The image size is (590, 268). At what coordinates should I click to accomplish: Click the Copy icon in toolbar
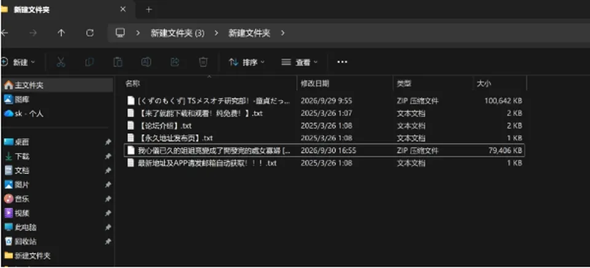pyautogui.click(x=90, y=62)
